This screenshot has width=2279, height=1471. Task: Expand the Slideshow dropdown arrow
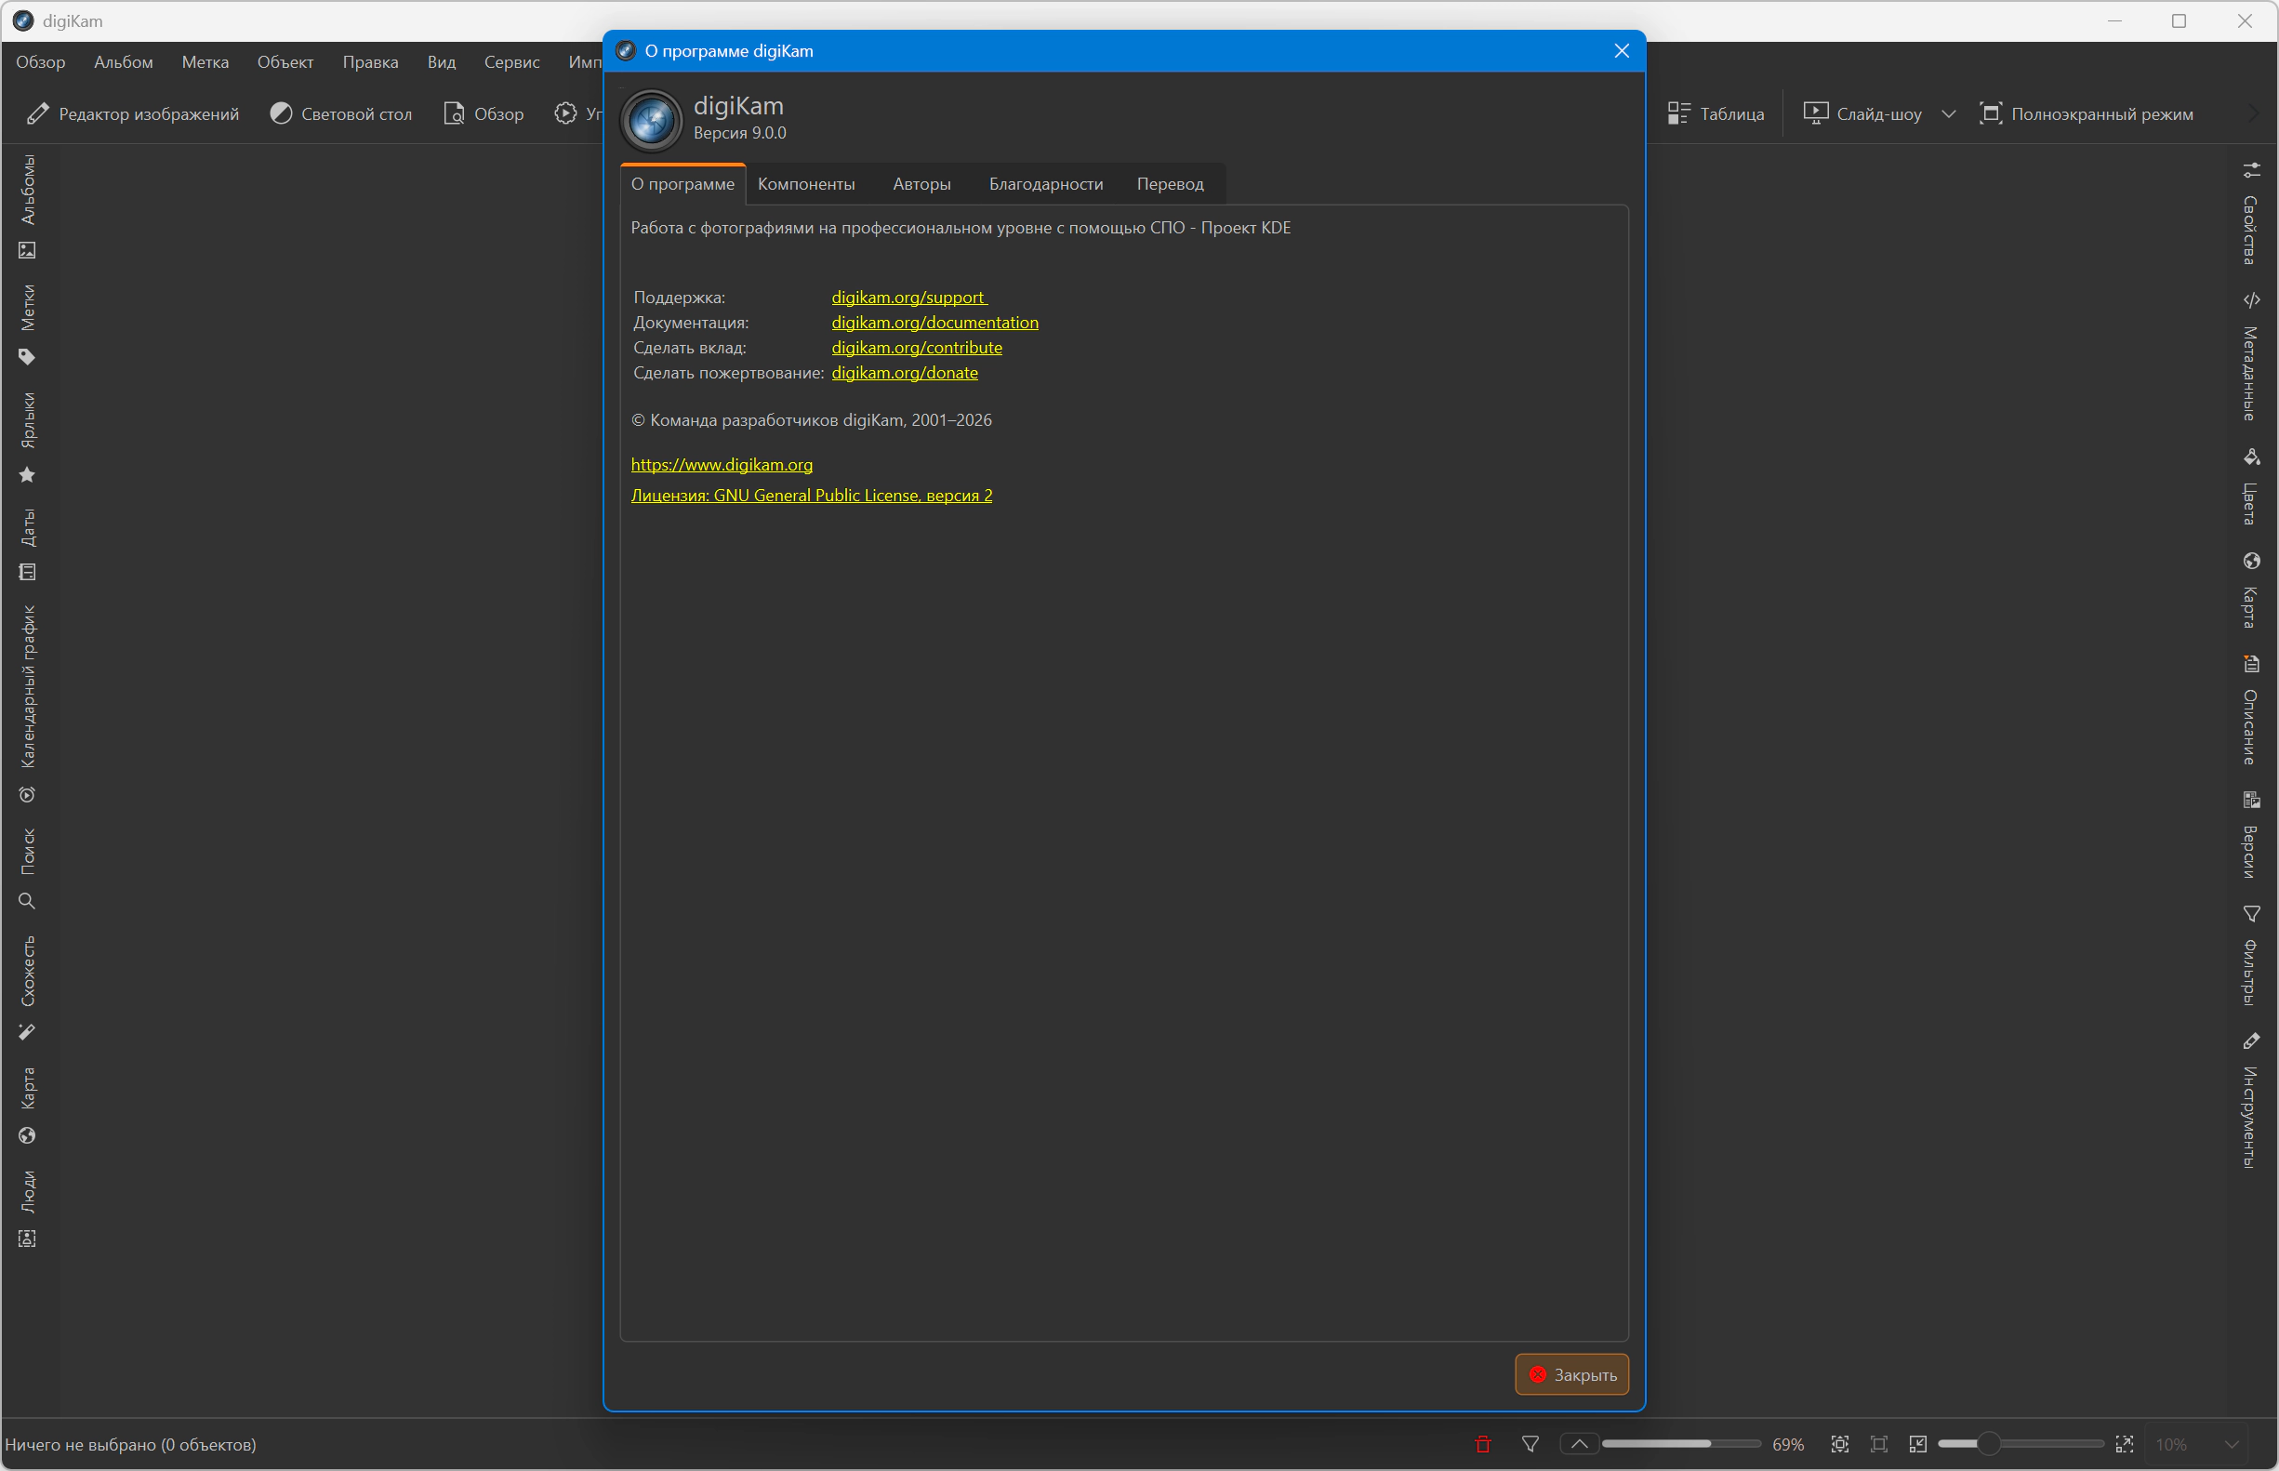(1949, 113)
